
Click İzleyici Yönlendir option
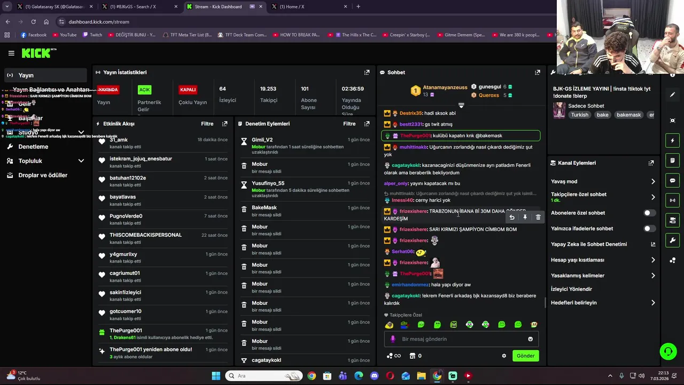(x=572, y=289)
